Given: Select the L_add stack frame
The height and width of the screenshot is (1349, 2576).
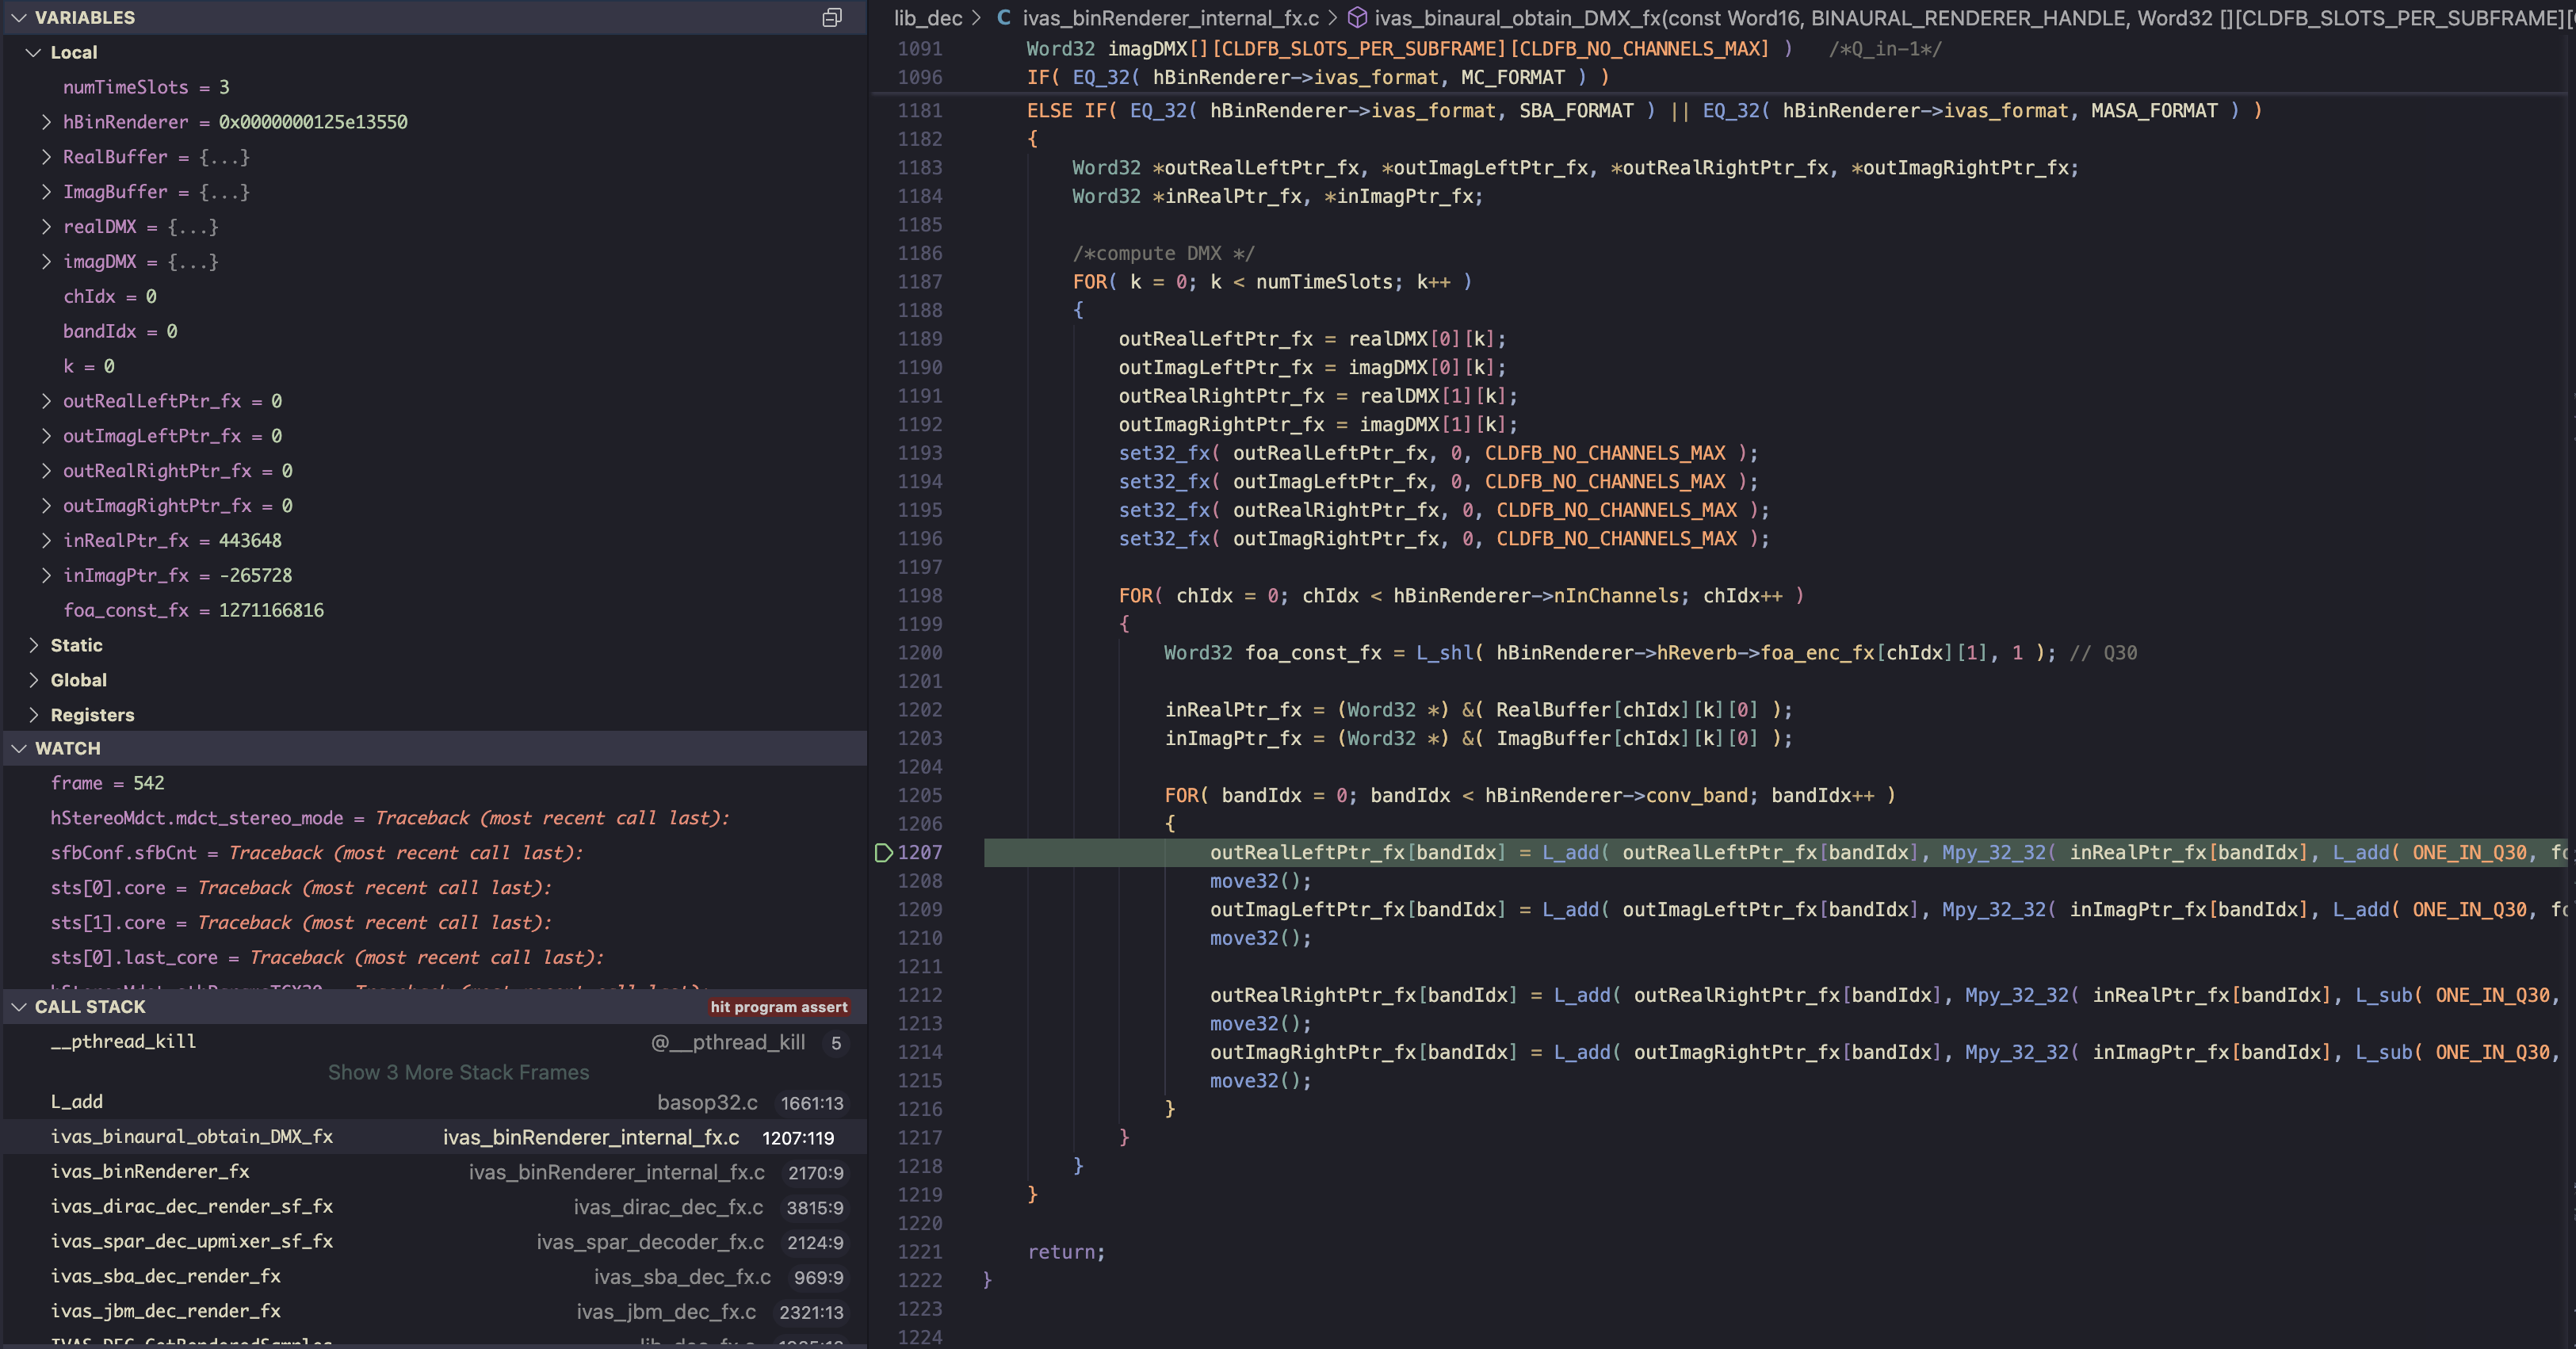Looking at the screenshot, I should click(x=77, y=1101).
